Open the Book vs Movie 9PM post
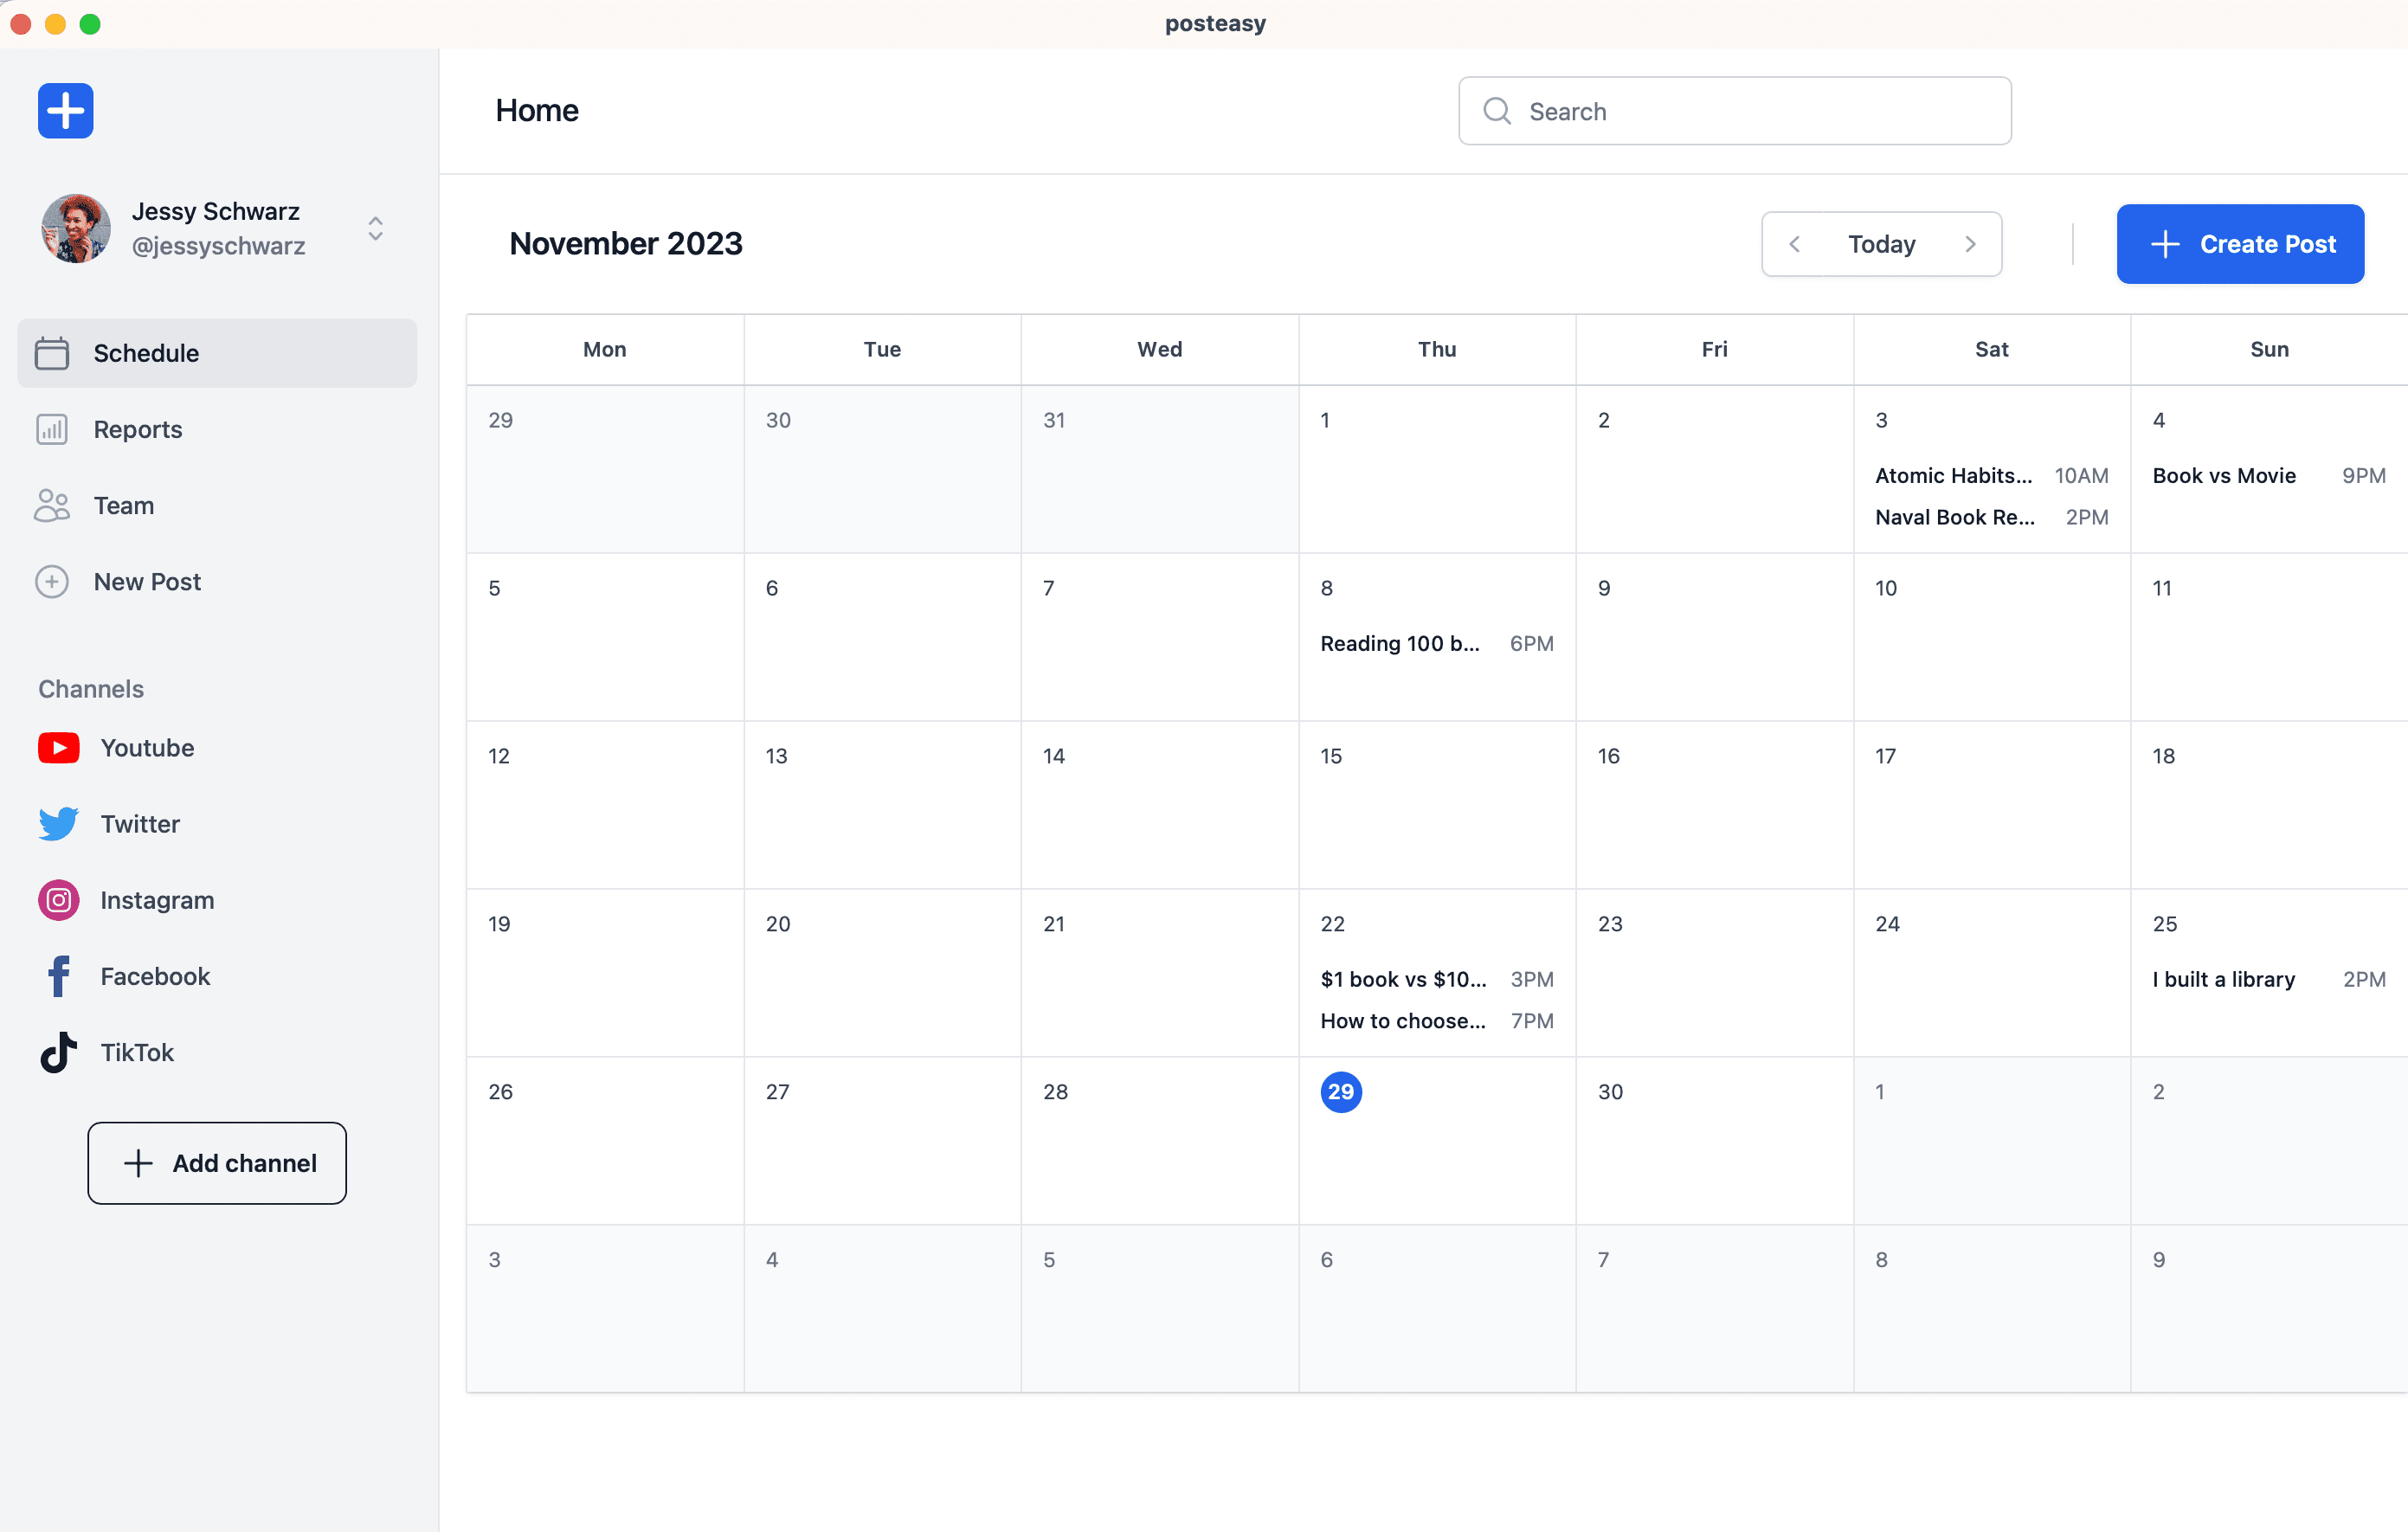The image size is (2408, 1532). click(x=2269, y=476)
